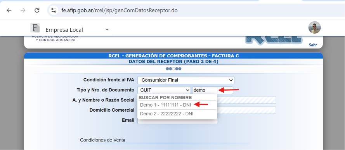
Task: Open site information icon in address bar
Action: (54, 10)
